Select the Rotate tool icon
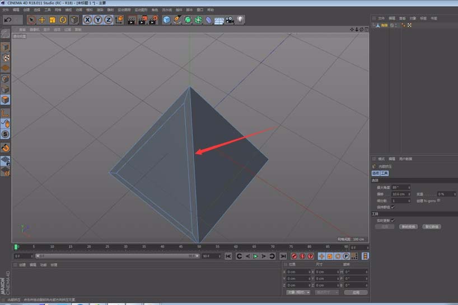The height and width of the screenshot is (305, 458). (x=63, y=20)
